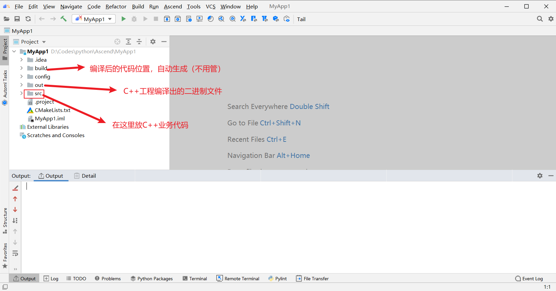Toggle the Favorites side panel
This screenshot has height=291, width=556.
coord(5,256)
